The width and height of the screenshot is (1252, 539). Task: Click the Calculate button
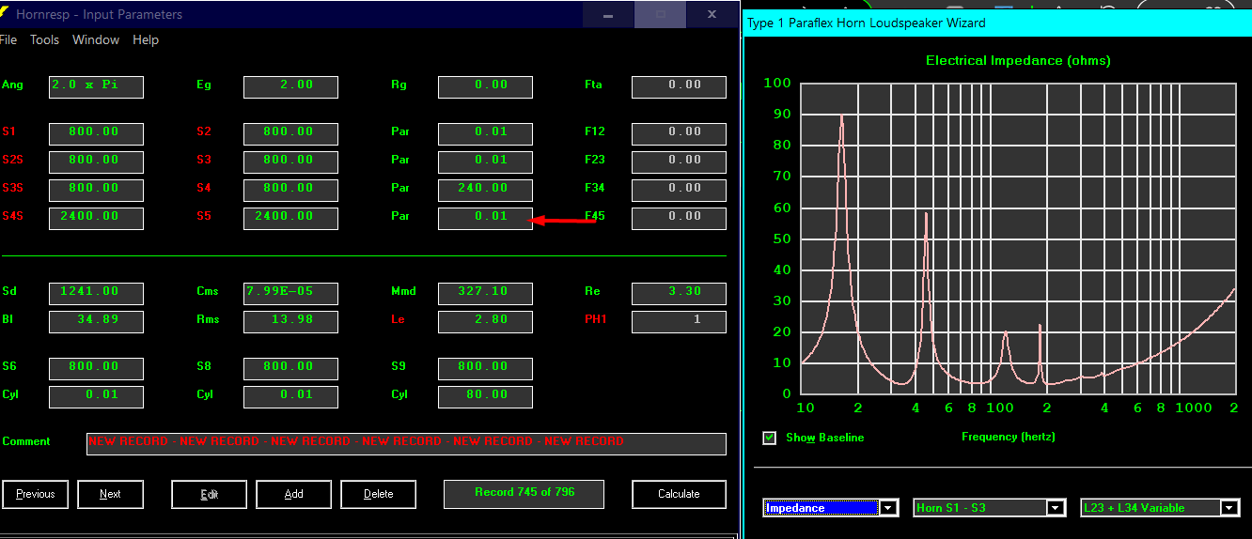(x=679, y=494)
